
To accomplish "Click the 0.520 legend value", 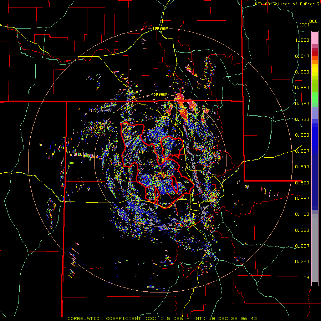I will point(302,183).
